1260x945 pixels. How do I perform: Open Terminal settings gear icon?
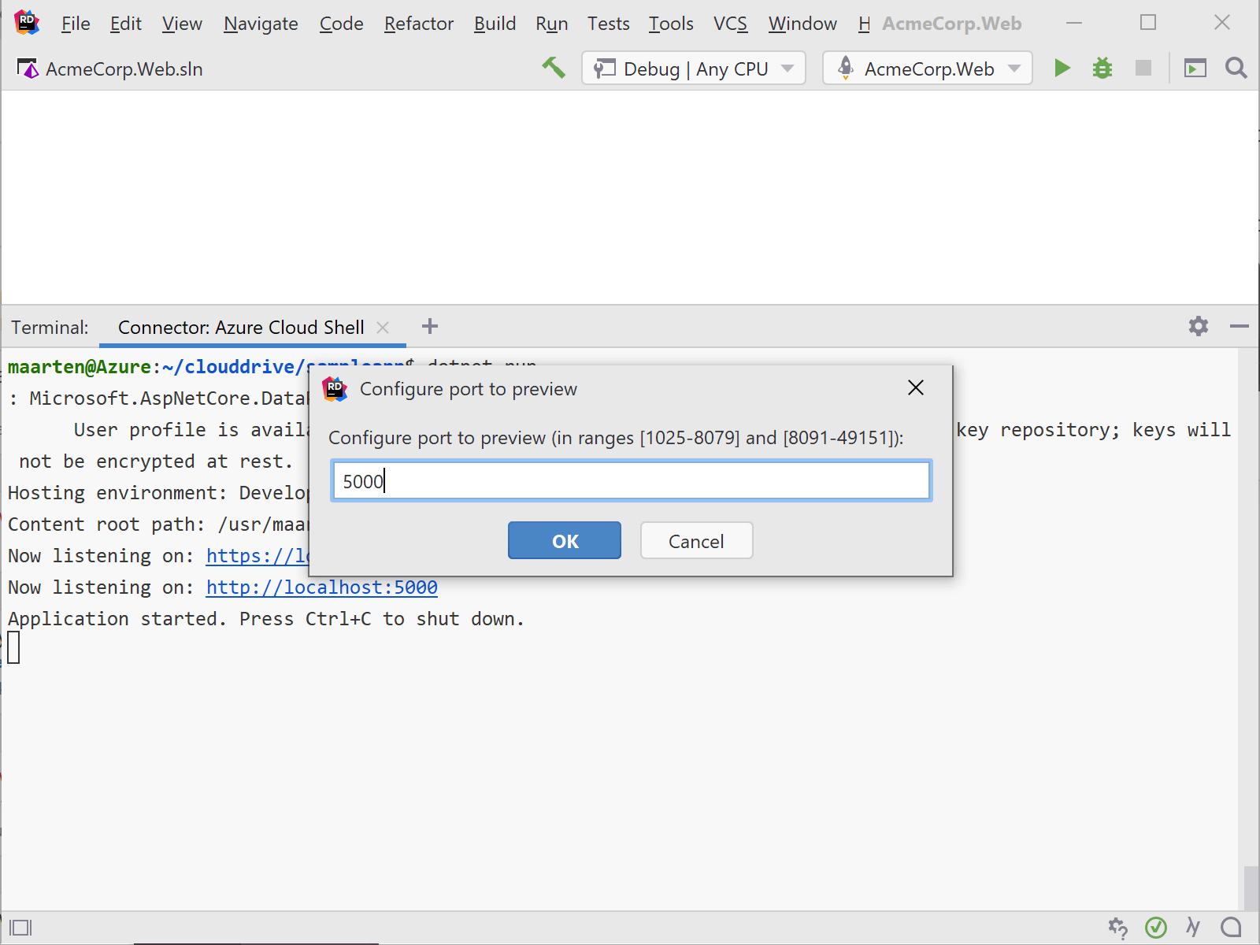point(1199,326)
